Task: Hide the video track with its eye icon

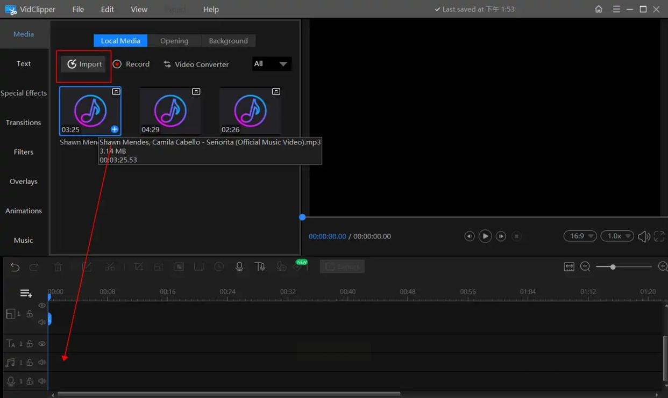Action: pyautogui.click(x=42, y=306)
